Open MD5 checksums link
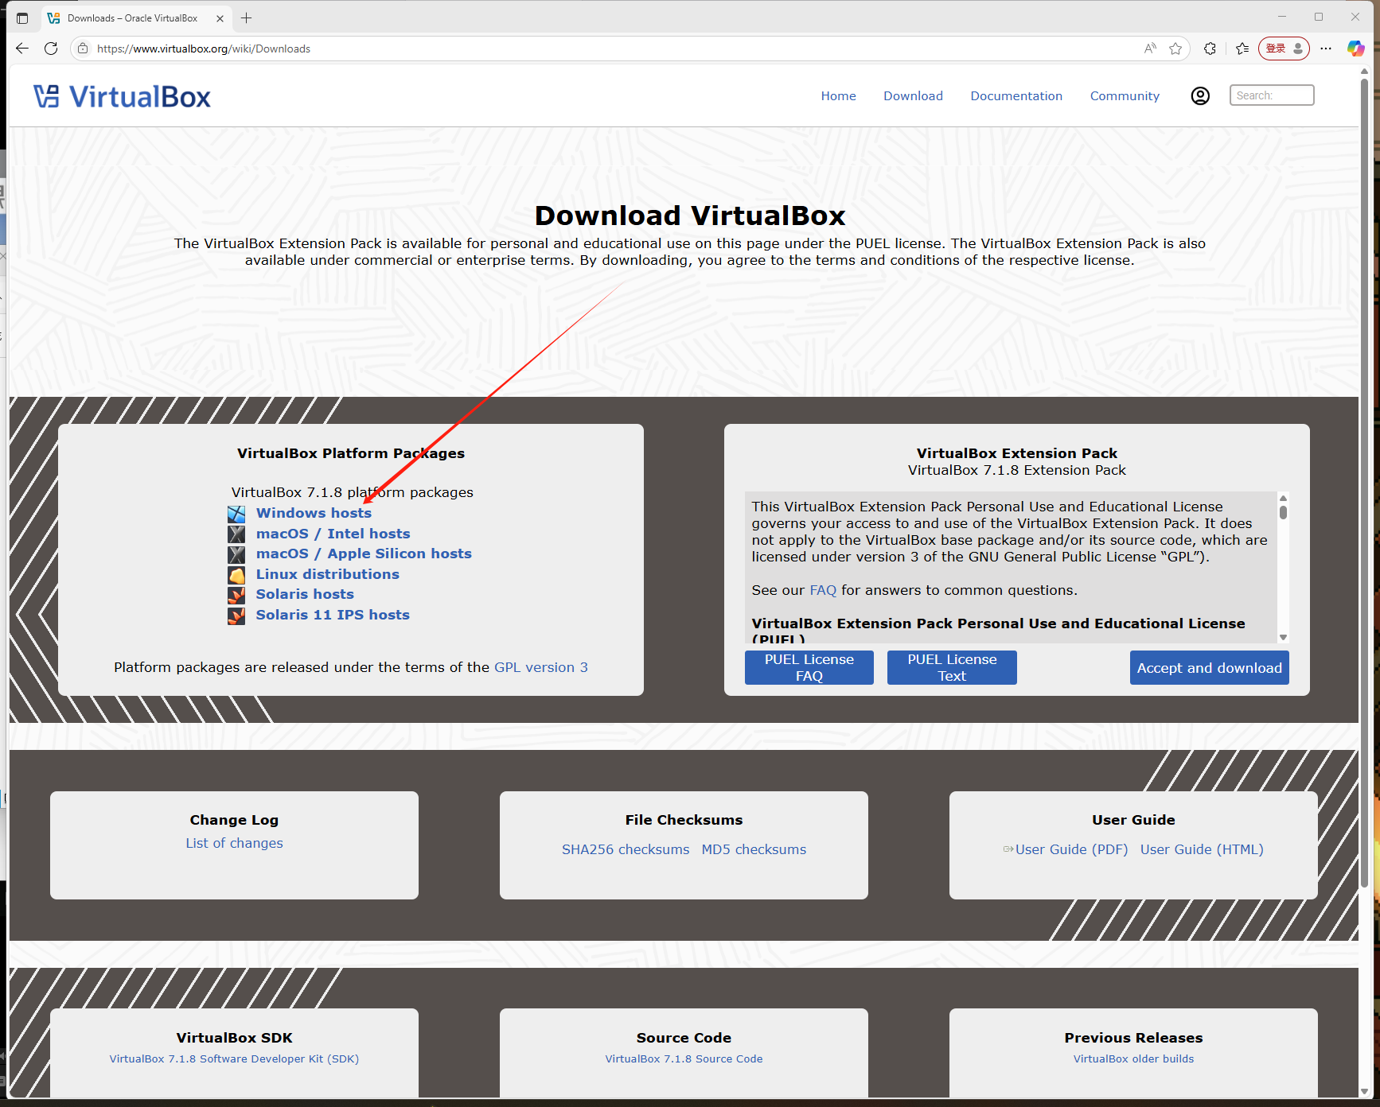The image size is (1380, 1107). pyautogui.click(x=754, y=850)
